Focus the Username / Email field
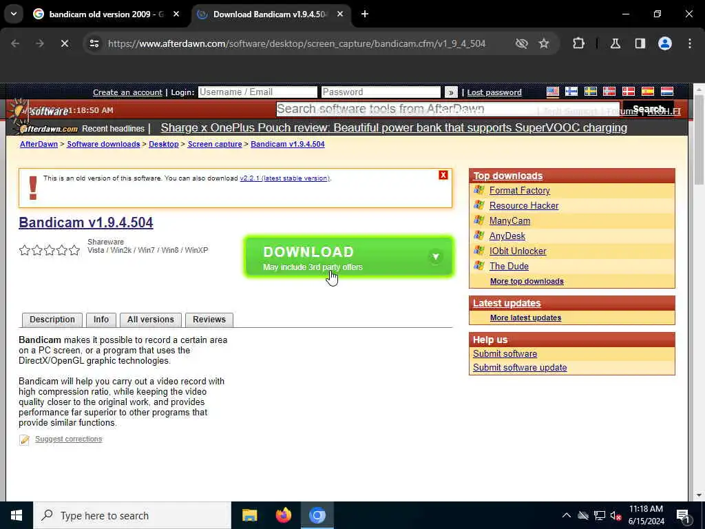This screenshot has width=705, height=529. (257, 92)
